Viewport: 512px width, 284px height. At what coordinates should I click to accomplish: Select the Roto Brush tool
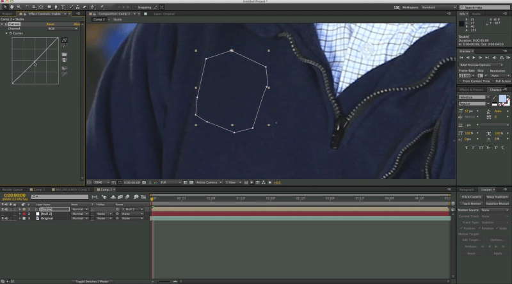(x=93, y=7)
